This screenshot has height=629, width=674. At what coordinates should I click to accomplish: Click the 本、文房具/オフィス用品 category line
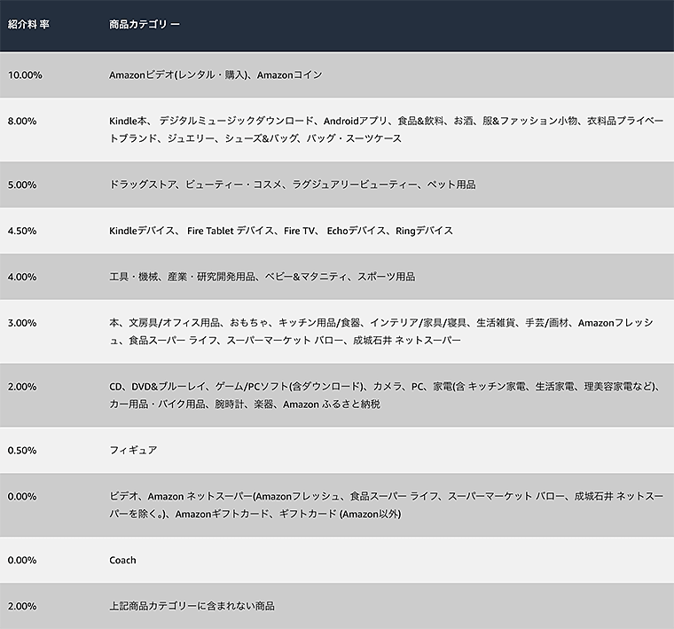[x=380, y=323]
